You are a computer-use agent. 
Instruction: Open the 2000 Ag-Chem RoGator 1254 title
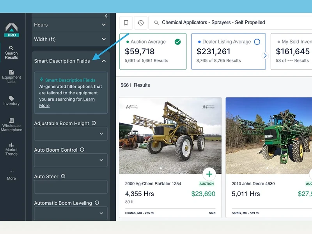(x=153, y=184)
